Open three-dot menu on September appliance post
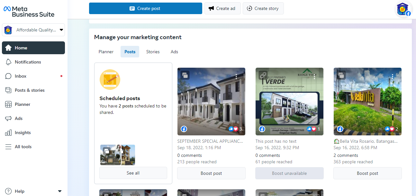 (236, 77)
